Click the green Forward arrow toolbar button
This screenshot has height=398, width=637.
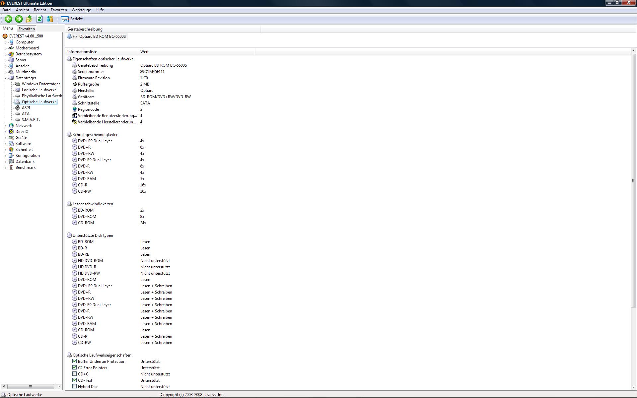[x=19, y=19]
